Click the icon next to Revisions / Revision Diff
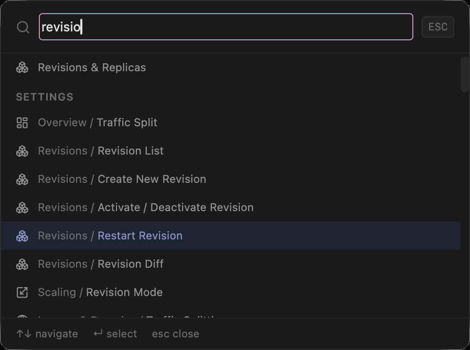Viewport: 470px width, 350px height. (x=23, y=264)
